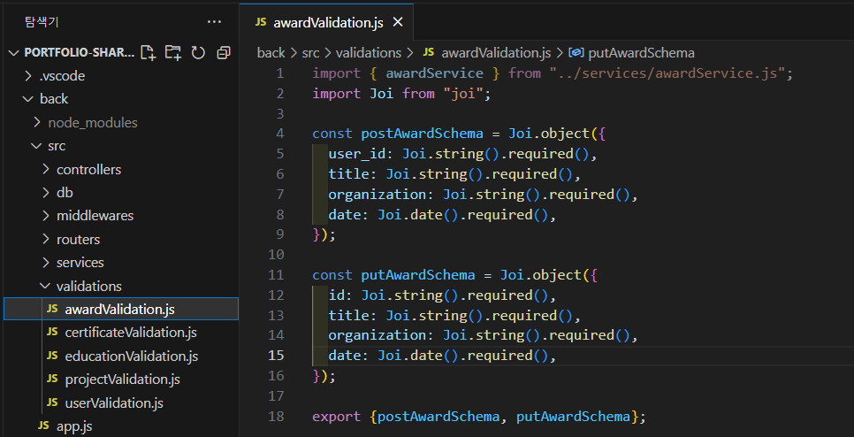Collapse the PORTFOLIO-SHAR project root
The image size is (854, 437).
[13, 53]
